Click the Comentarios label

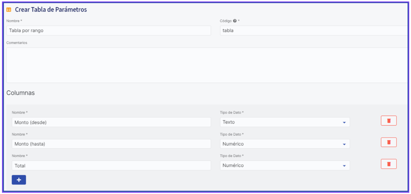click(x=17, y=43)
